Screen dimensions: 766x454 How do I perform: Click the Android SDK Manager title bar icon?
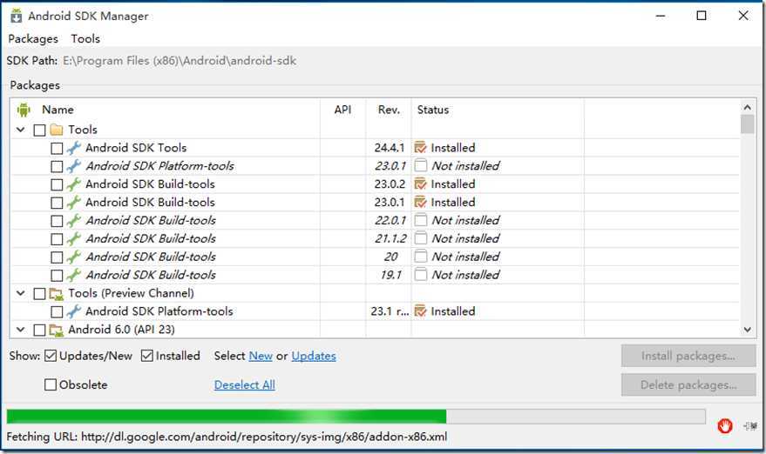16,16
